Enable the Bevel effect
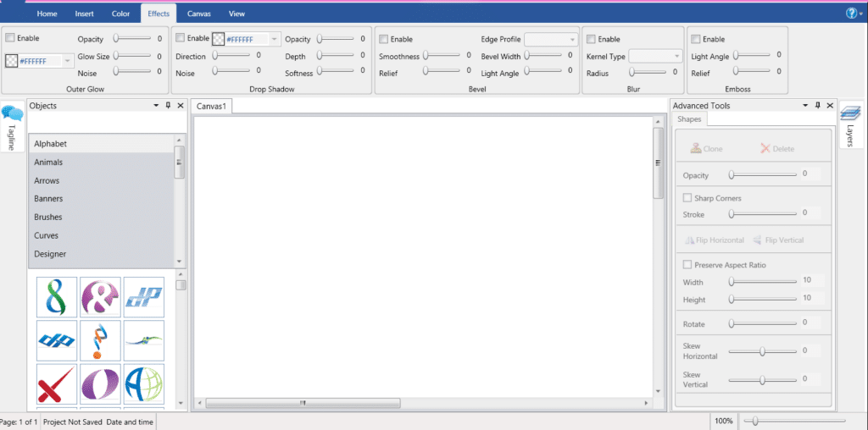Image resolution: width=868 pixels, height=430 pixels. coord(383,39)
